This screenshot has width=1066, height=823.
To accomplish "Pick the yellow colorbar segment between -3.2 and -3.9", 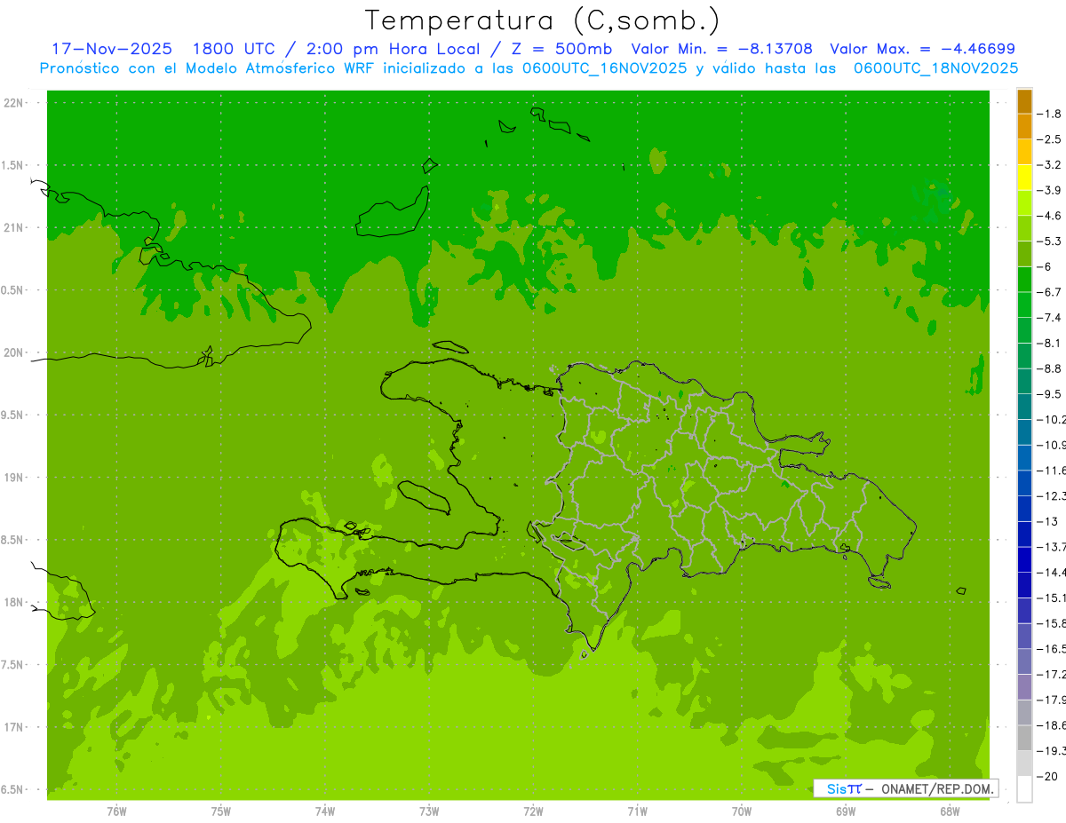I will pos(1024,178).
